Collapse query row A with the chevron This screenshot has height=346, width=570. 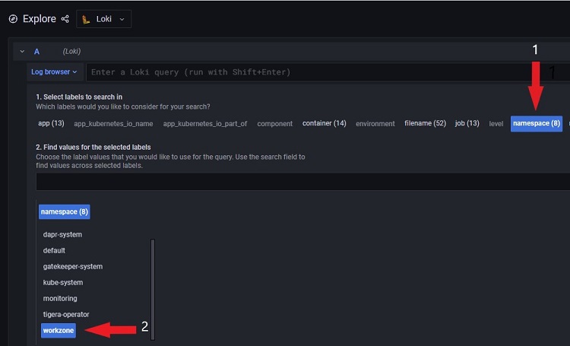[22, 52]
